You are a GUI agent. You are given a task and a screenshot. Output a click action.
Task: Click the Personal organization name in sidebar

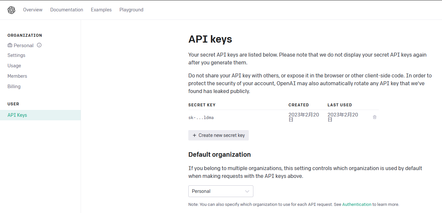[23, 46]
